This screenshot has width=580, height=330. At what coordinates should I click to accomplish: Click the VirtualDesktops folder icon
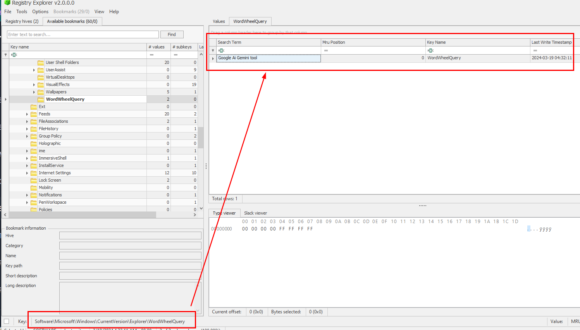pyautogui.click(x=41, y=77)
